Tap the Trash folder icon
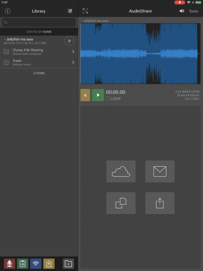The height and width of the screenshot is (271, 203). click(x=6, y=62)
